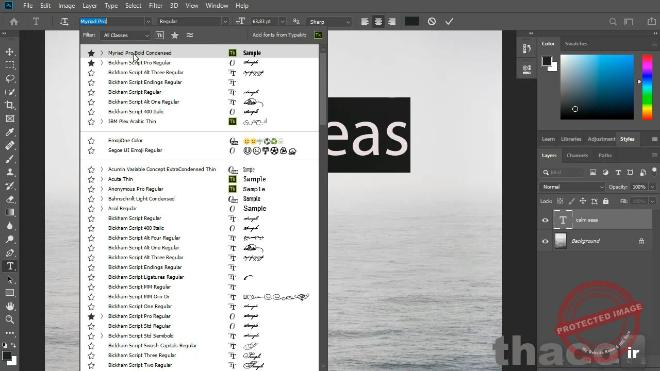Select the Lasso tool
Viewport: 660px width, 371px height.
pyautogui.click(x=10, y=78)
